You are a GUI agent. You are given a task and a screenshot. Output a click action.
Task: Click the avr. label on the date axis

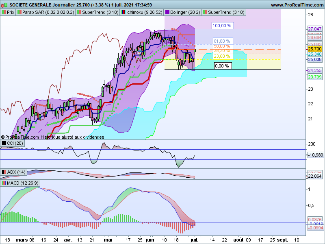click(x=68, y=240)
